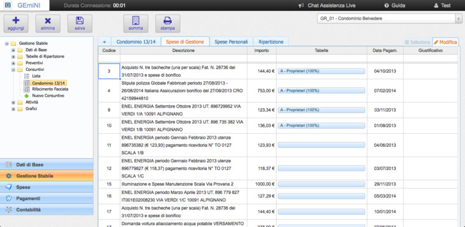Screen dimensions: 465x227
Task: Collapse the Gestione Stabile tree root
Action: [7, 43]
